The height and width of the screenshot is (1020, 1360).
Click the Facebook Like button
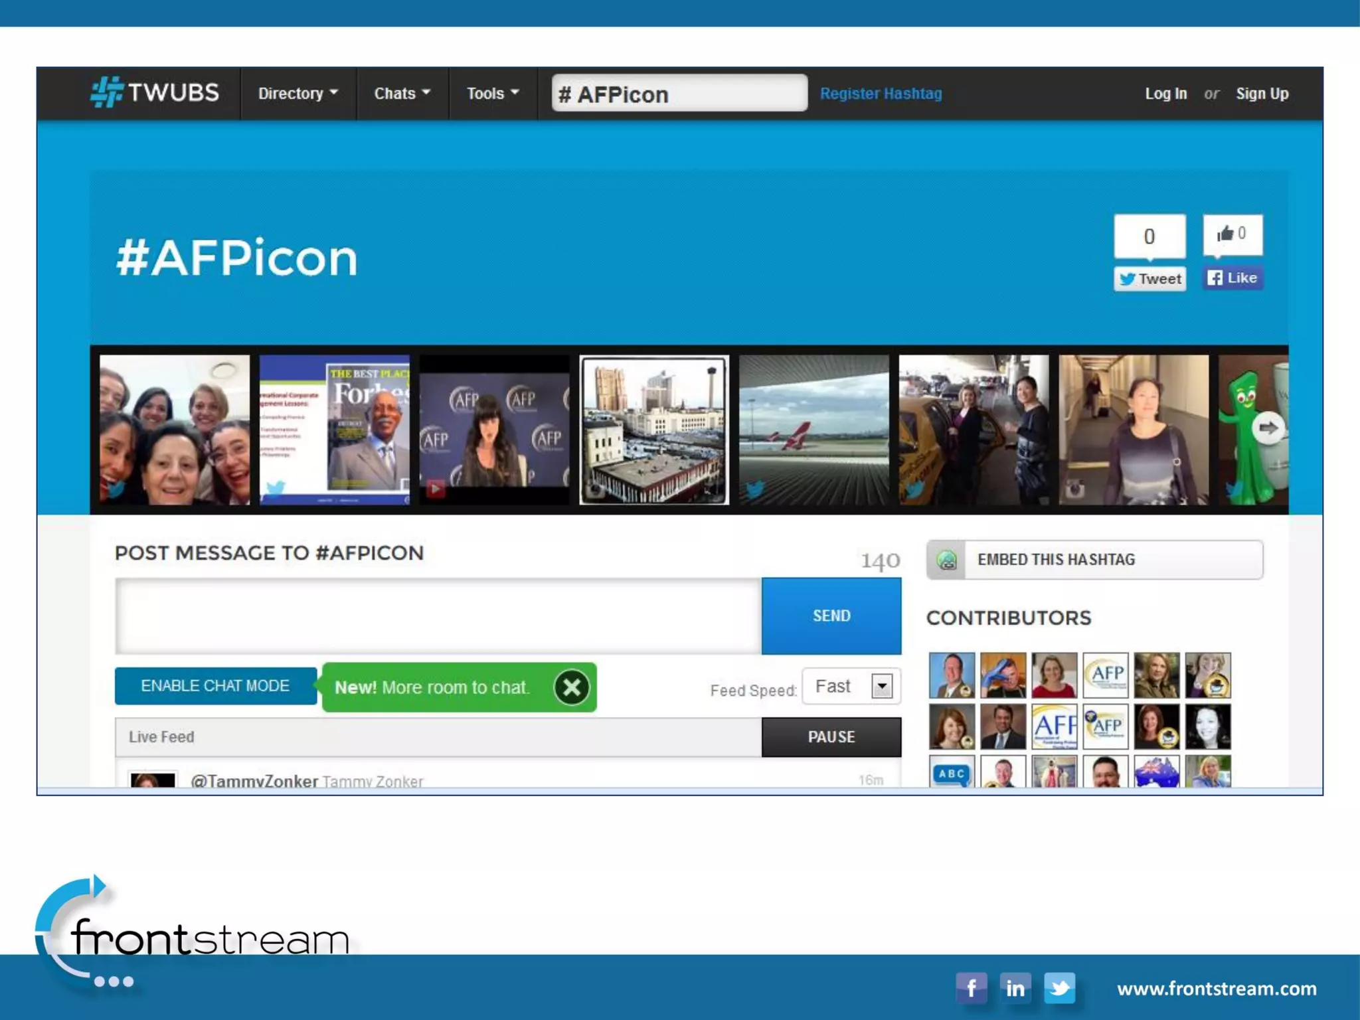click(1232, 278)
